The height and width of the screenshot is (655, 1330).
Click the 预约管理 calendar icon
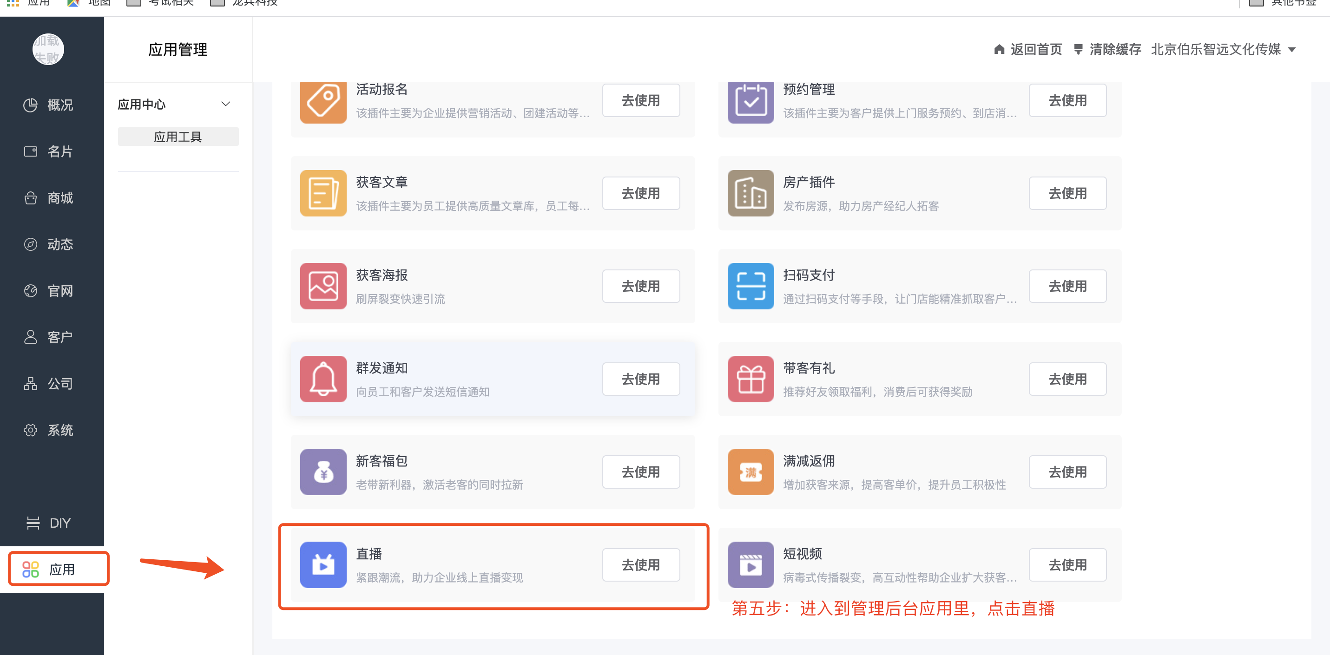[750, 102]
